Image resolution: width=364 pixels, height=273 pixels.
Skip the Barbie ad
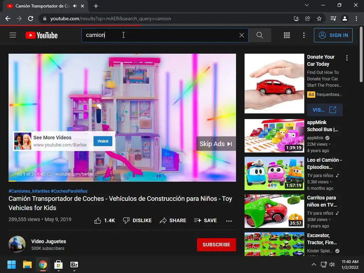(216, 144)
